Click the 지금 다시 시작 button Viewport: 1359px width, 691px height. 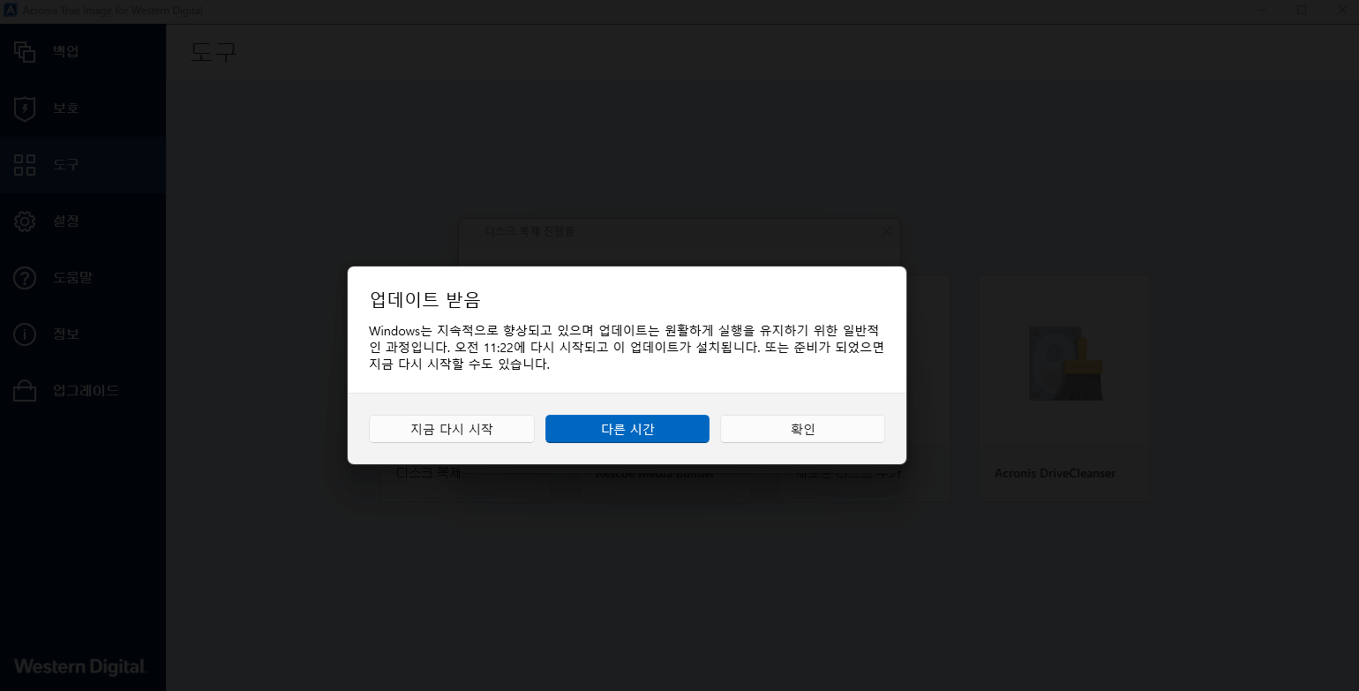(x=452, y=429)
